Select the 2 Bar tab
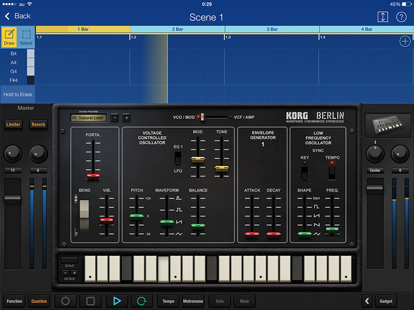 (178, 29)
